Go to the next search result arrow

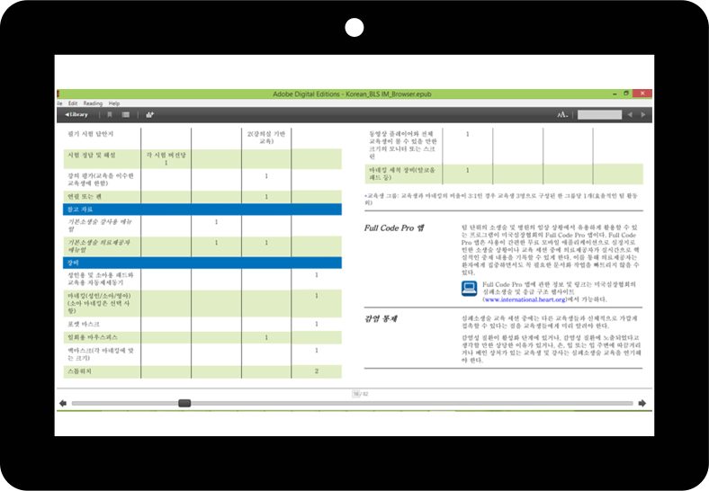click(643, 115)
